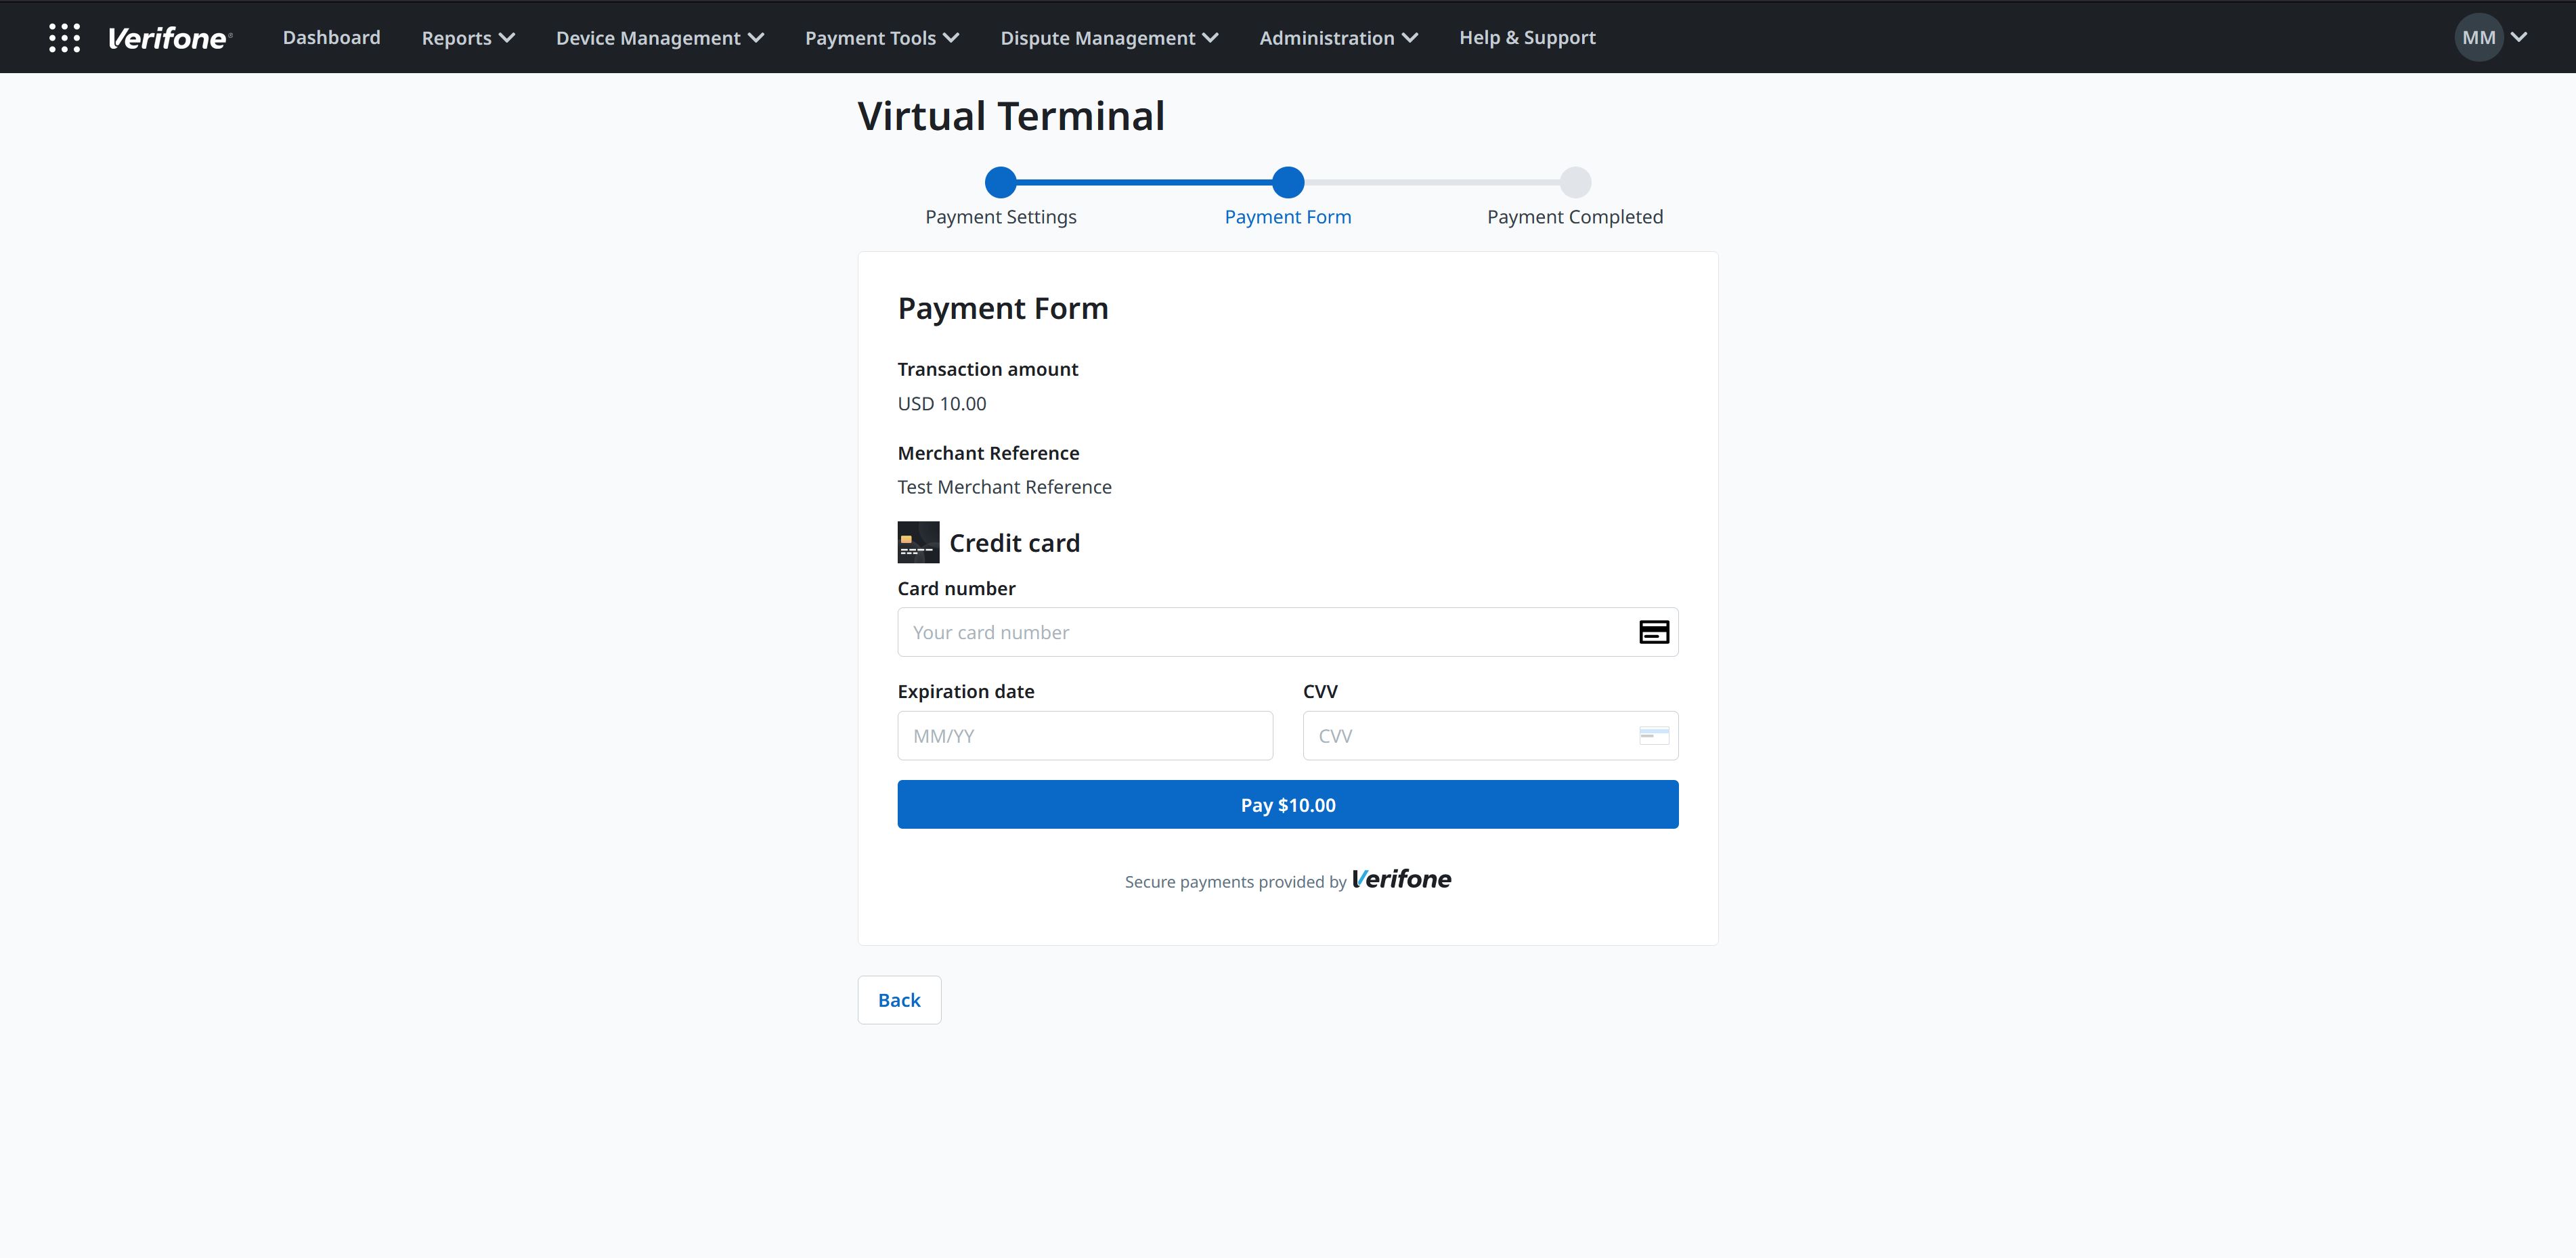Screen dimensions: 2576x1258
Task: Click the Payment Completed step circle
Action: [x=1575, y=182]
